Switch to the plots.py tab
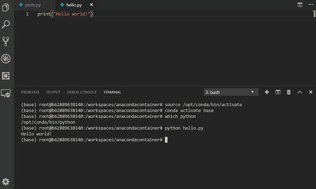316x189 pixels. 33,5
